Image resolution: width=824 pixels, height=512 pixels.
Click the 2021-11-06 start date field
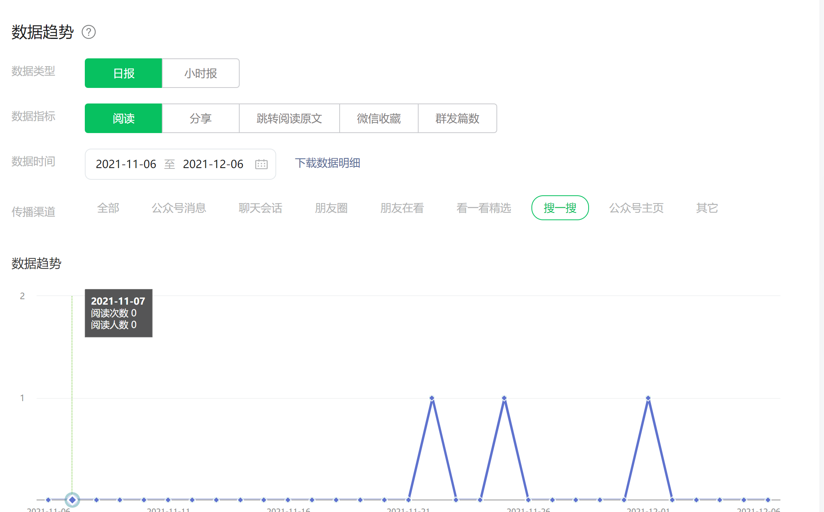tap(126, 164)
